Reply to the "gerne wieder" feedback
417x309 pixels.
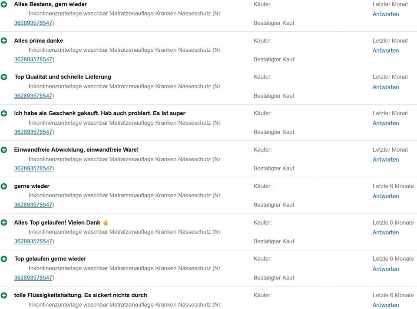coord(385,196)
